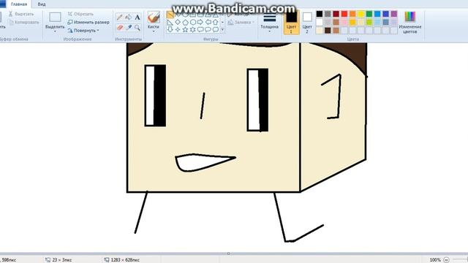The width and height of the screenshot is (468, 263).
Task: Move the shapes gallery down one row
Action: point(222,23)
